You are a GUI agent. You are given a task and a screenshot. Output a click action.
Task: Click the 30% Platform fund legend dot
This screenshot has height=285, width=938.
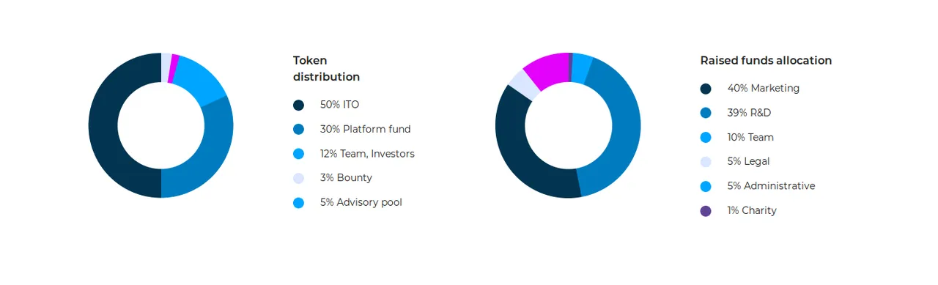pyautogui.click(x=298, y=129)
